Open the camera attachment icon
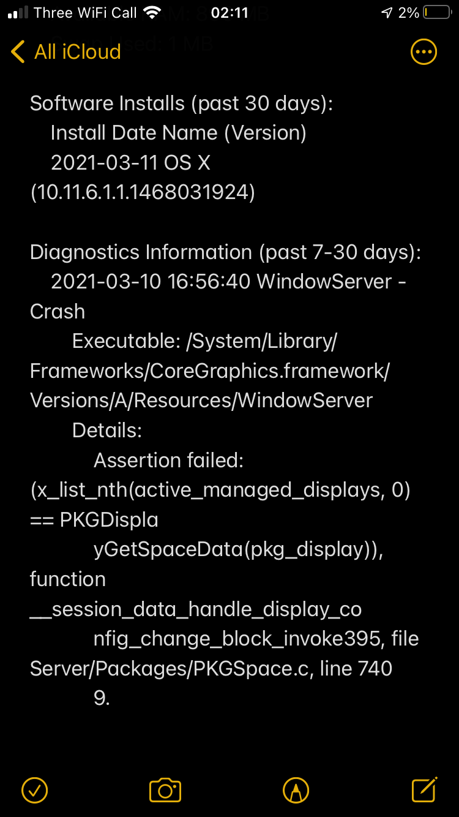459x817 pixels. click(x=165, y=789)
